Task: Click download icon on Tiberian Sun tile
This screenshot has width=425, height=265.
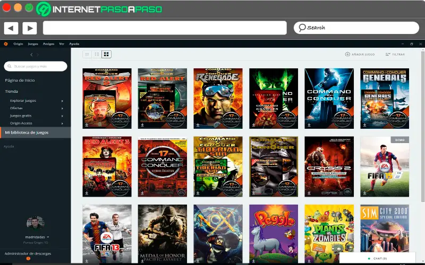Action: pyautogui.click(x=198, y=193)
